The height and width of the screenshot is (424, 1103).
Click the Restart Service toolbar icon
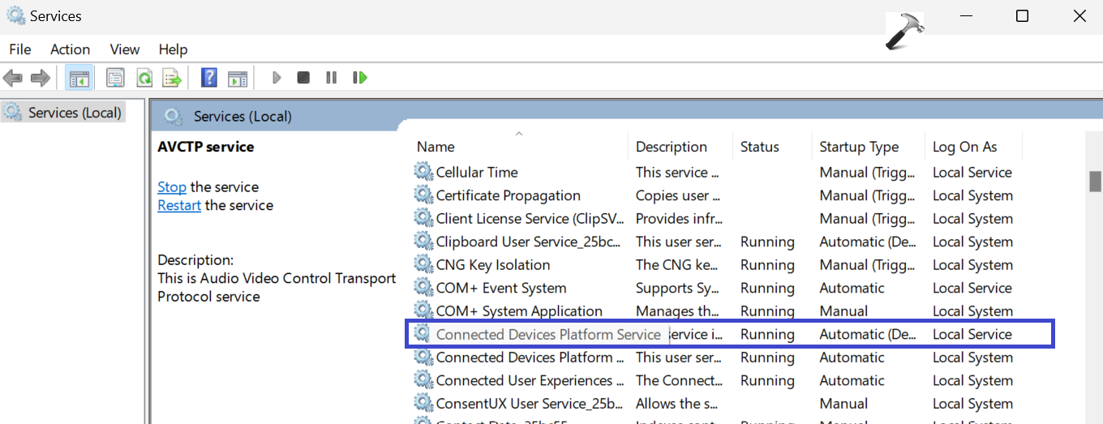[360, 78]
